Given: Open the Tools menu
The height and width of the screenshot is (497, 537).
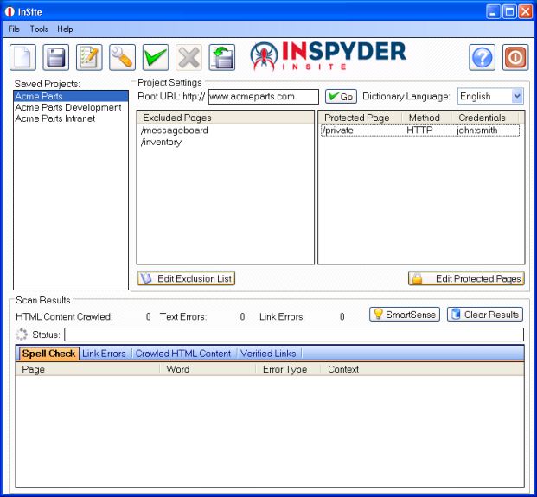Looking at the screenshot, I should 39,29.
